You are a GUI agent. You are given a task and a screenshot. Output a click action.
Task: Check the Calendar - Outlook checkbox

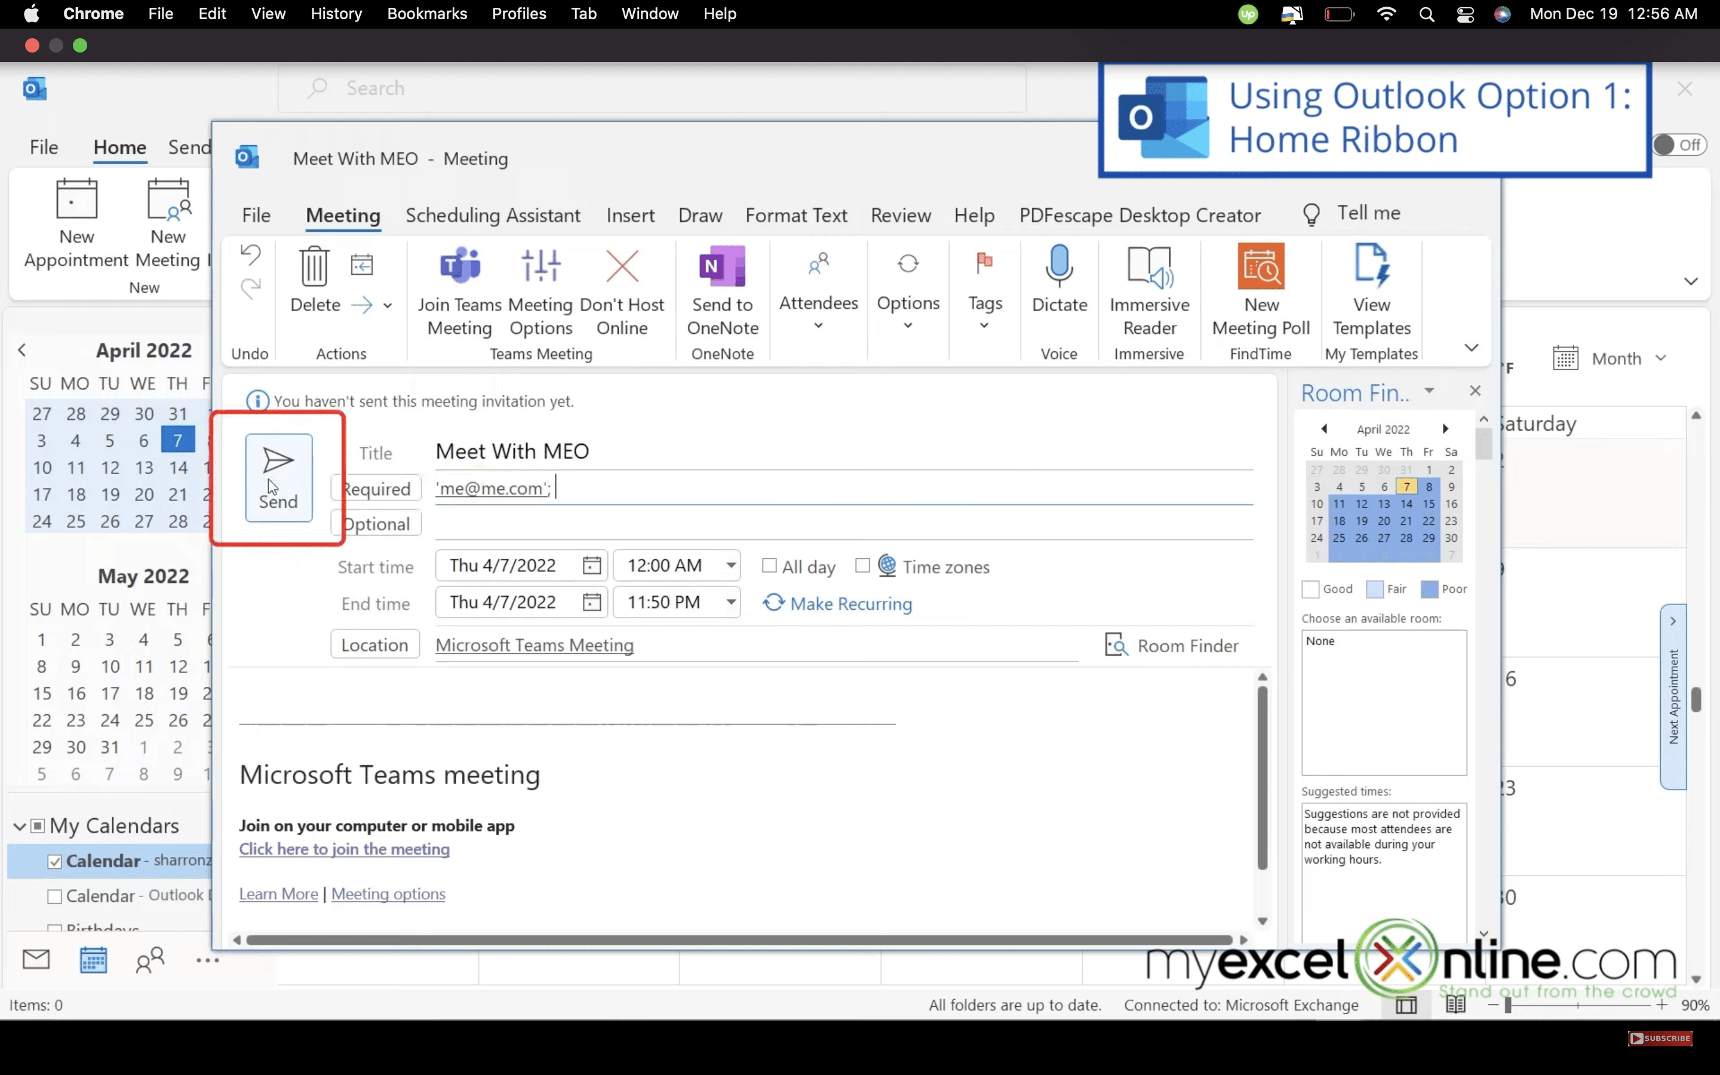point(54,896)
